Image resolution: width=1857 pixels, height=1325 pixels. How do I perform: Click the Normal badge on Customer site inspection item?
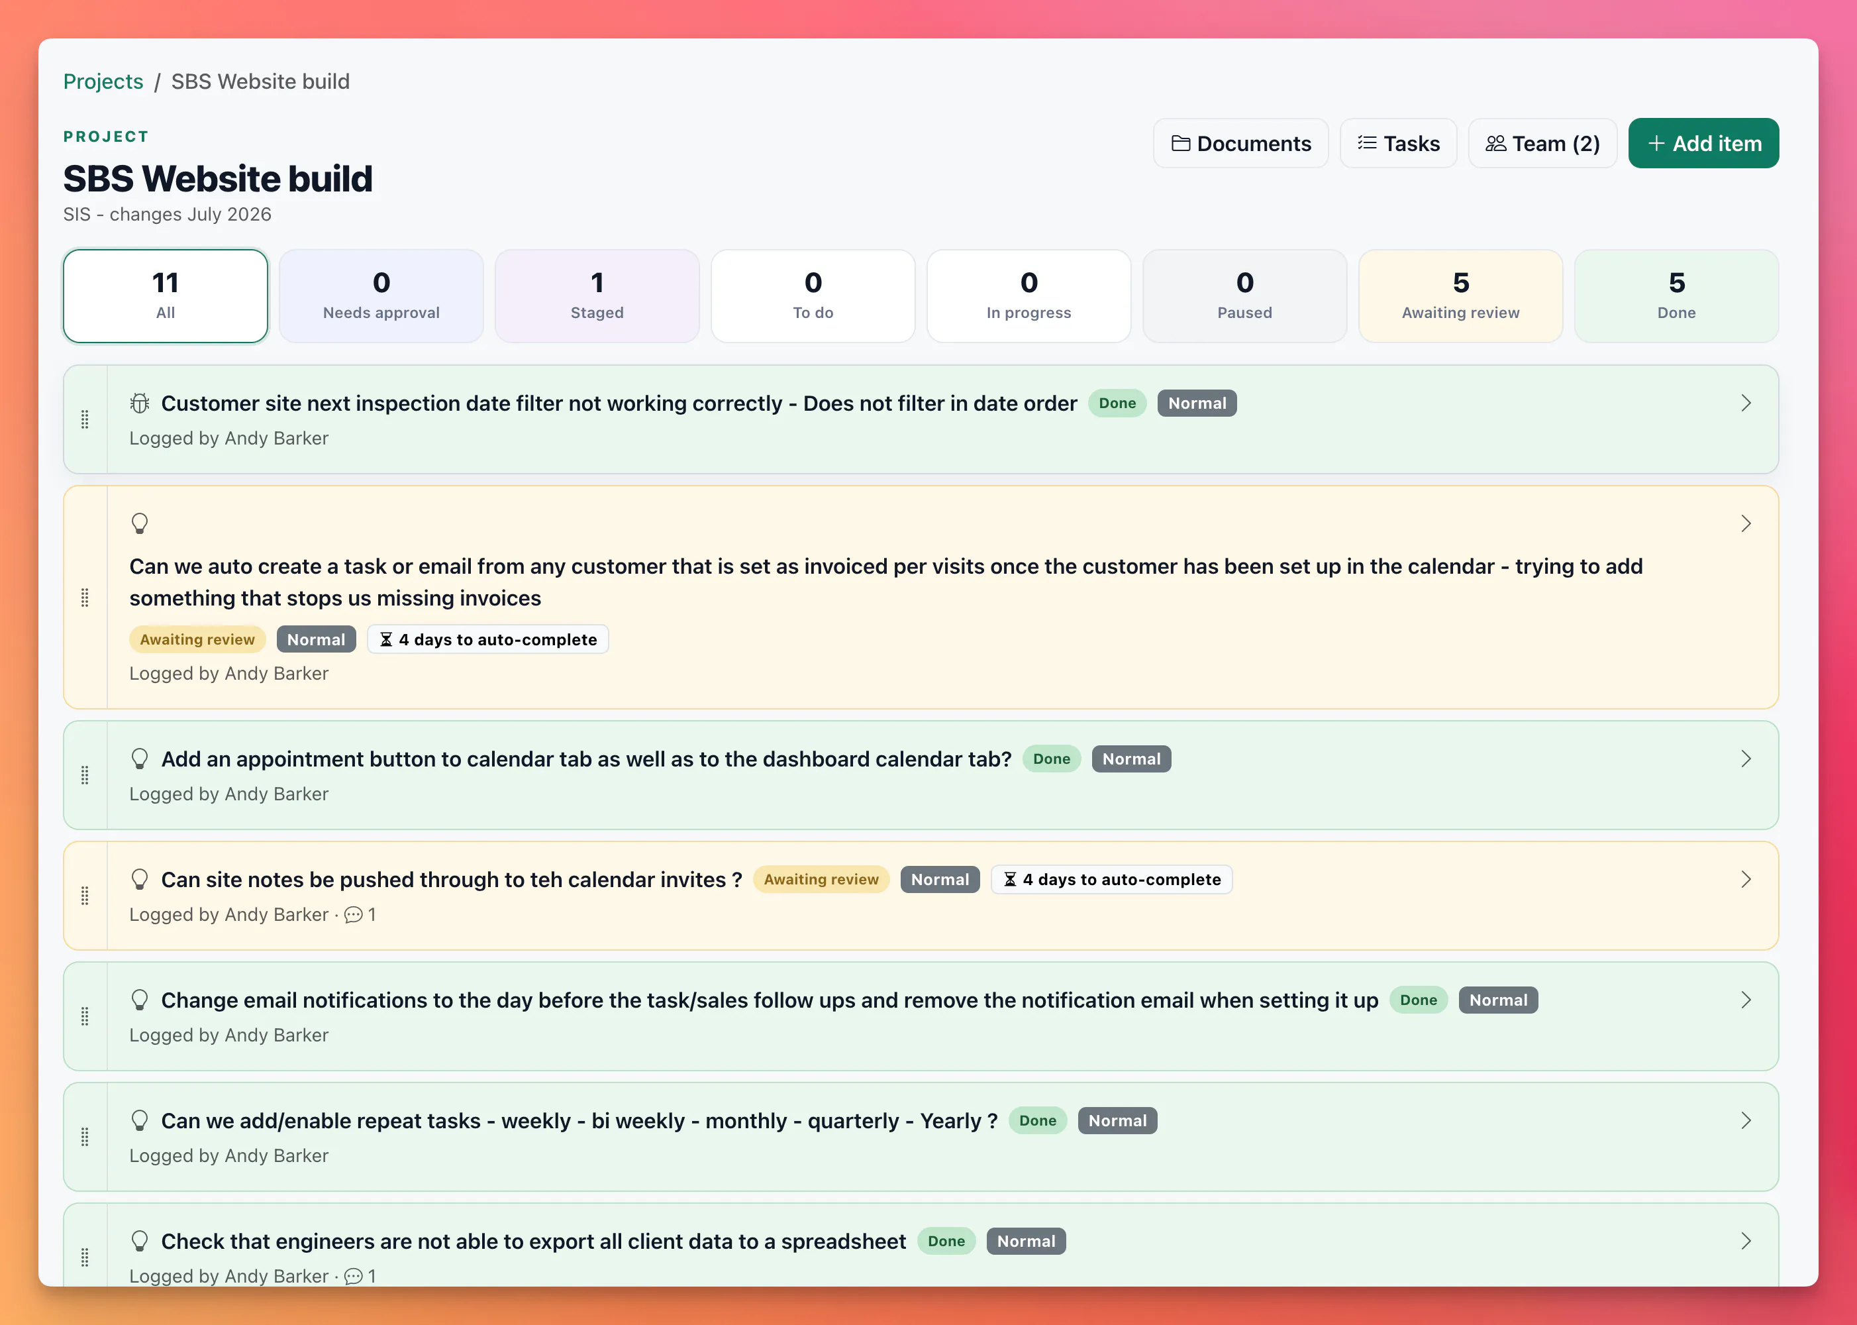click(1197, 403)
